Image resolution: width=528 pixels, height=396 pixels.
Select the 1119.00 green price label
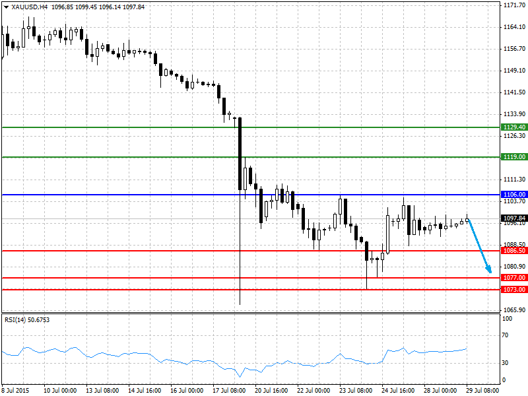pos(514,157)
